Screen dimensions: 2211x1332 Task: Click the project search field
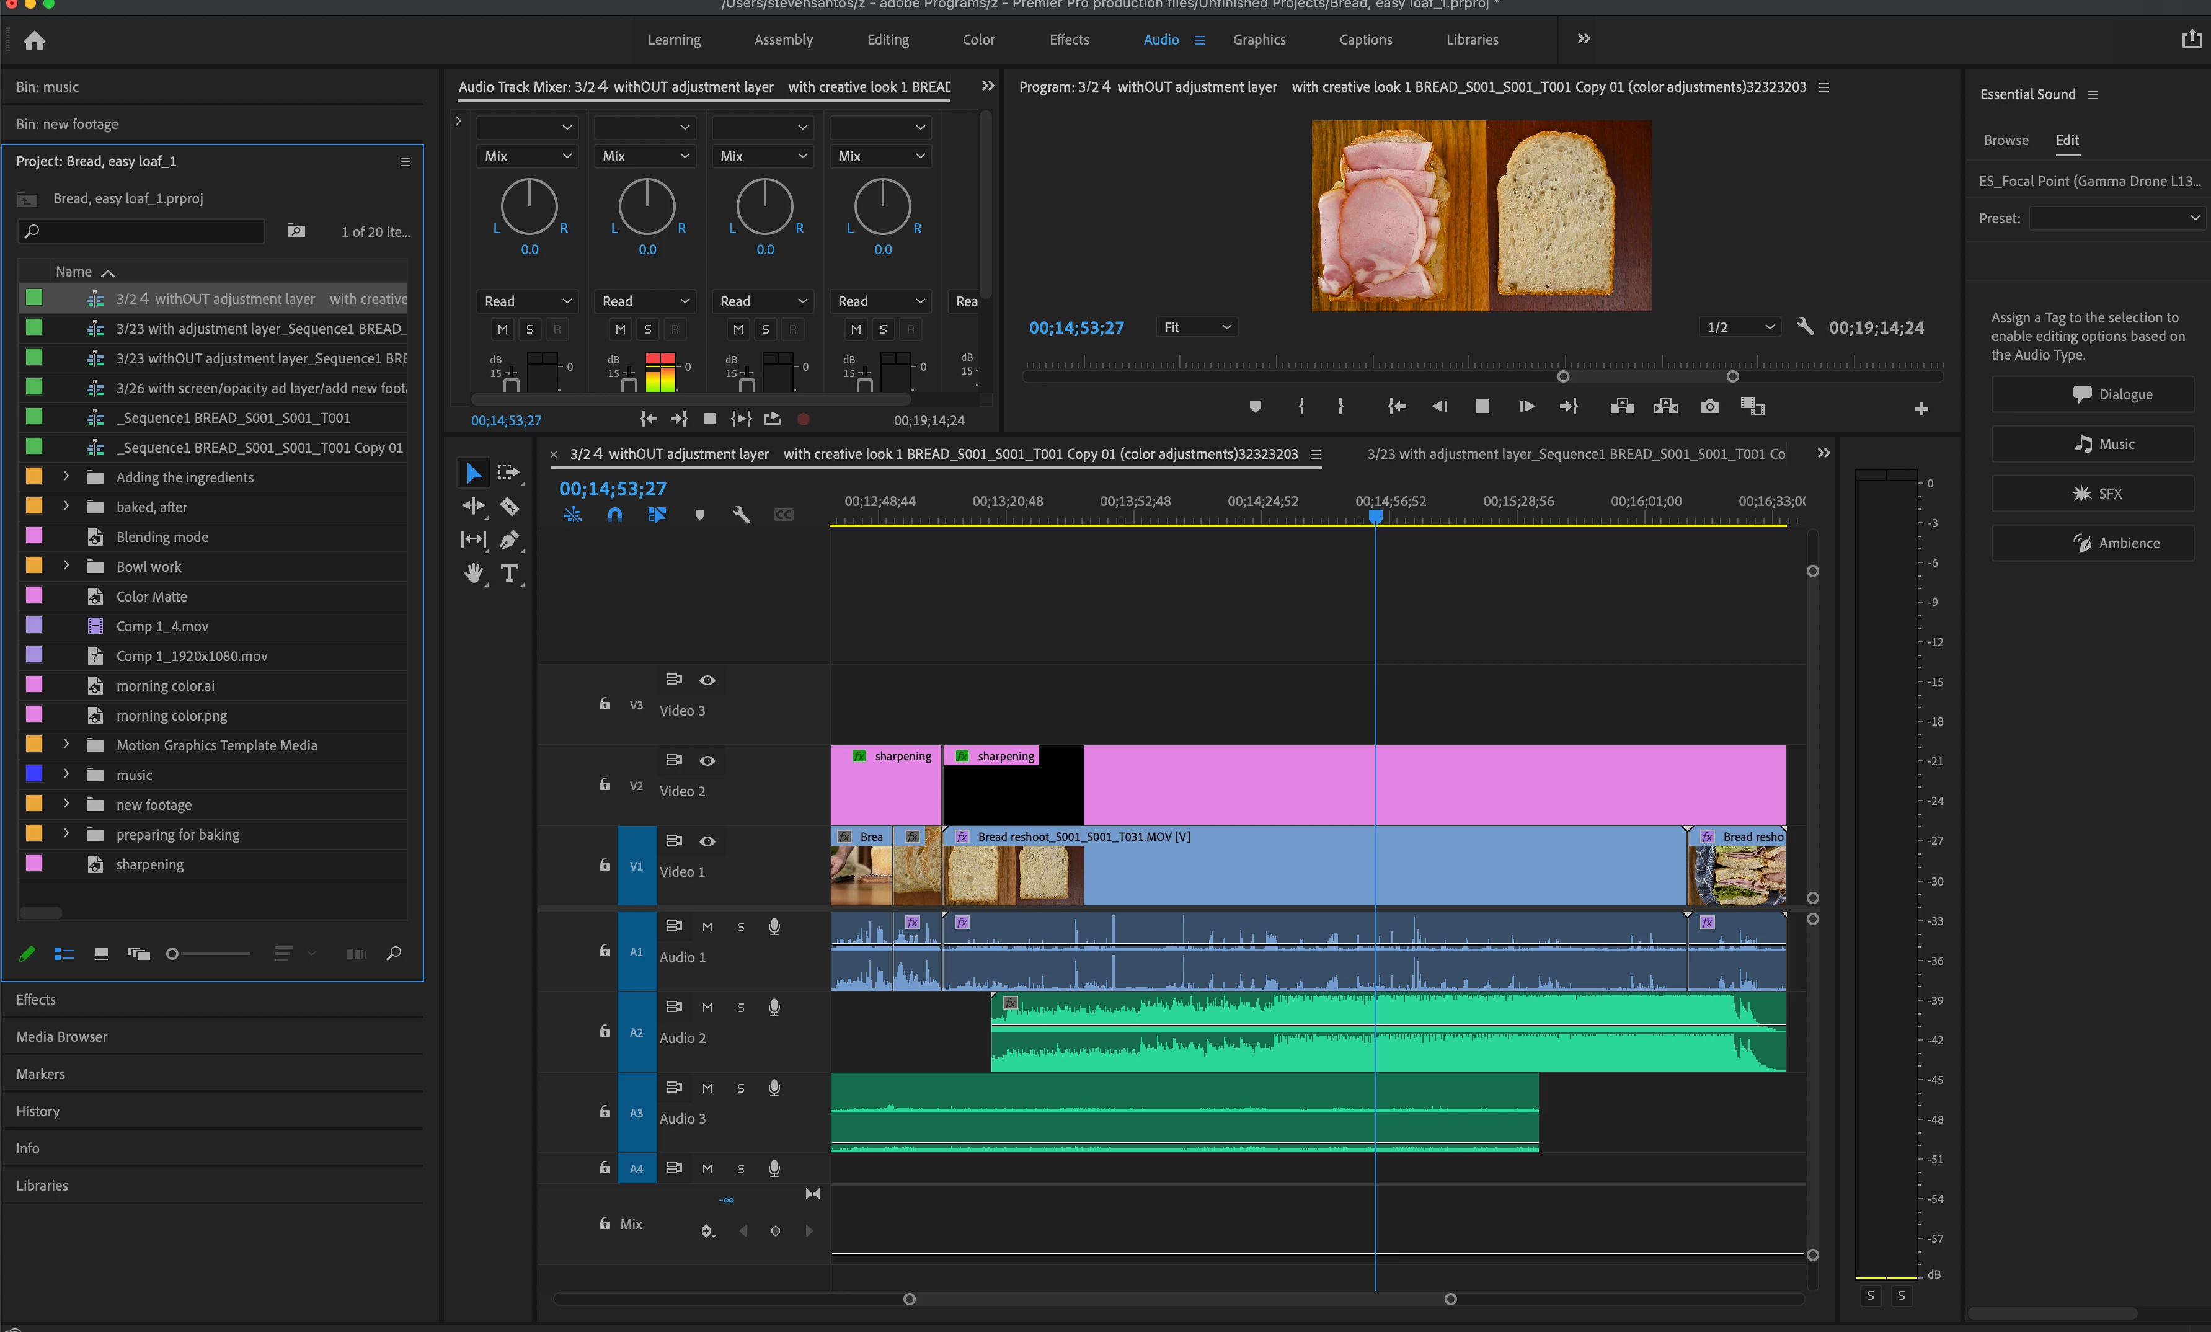tap(148, 231)
